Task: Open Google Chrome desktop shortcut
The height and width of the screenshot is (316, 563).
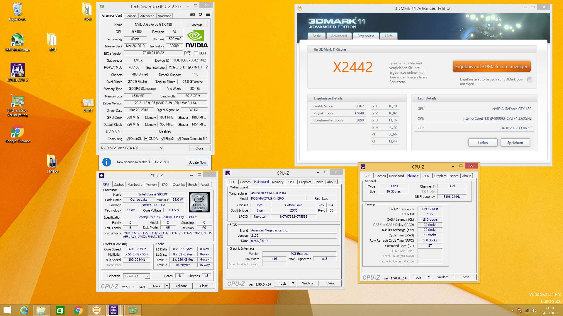Action: [18, 134]
